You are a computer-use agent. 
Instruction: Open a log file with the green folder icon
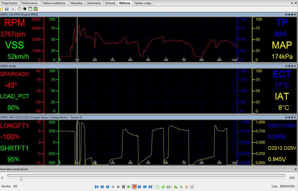163,186
